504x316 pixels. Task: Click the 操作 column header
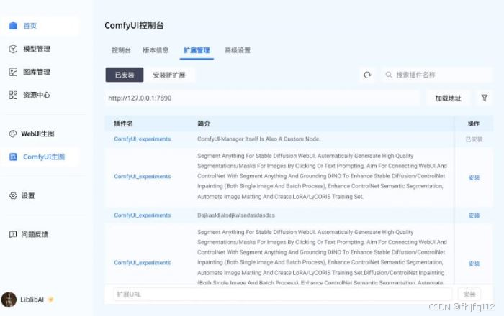coord(474,124)
